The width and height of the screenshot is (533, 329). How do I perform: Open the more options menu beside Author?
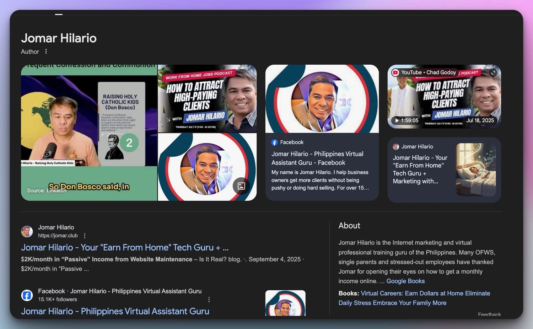(x=46, y=52)
